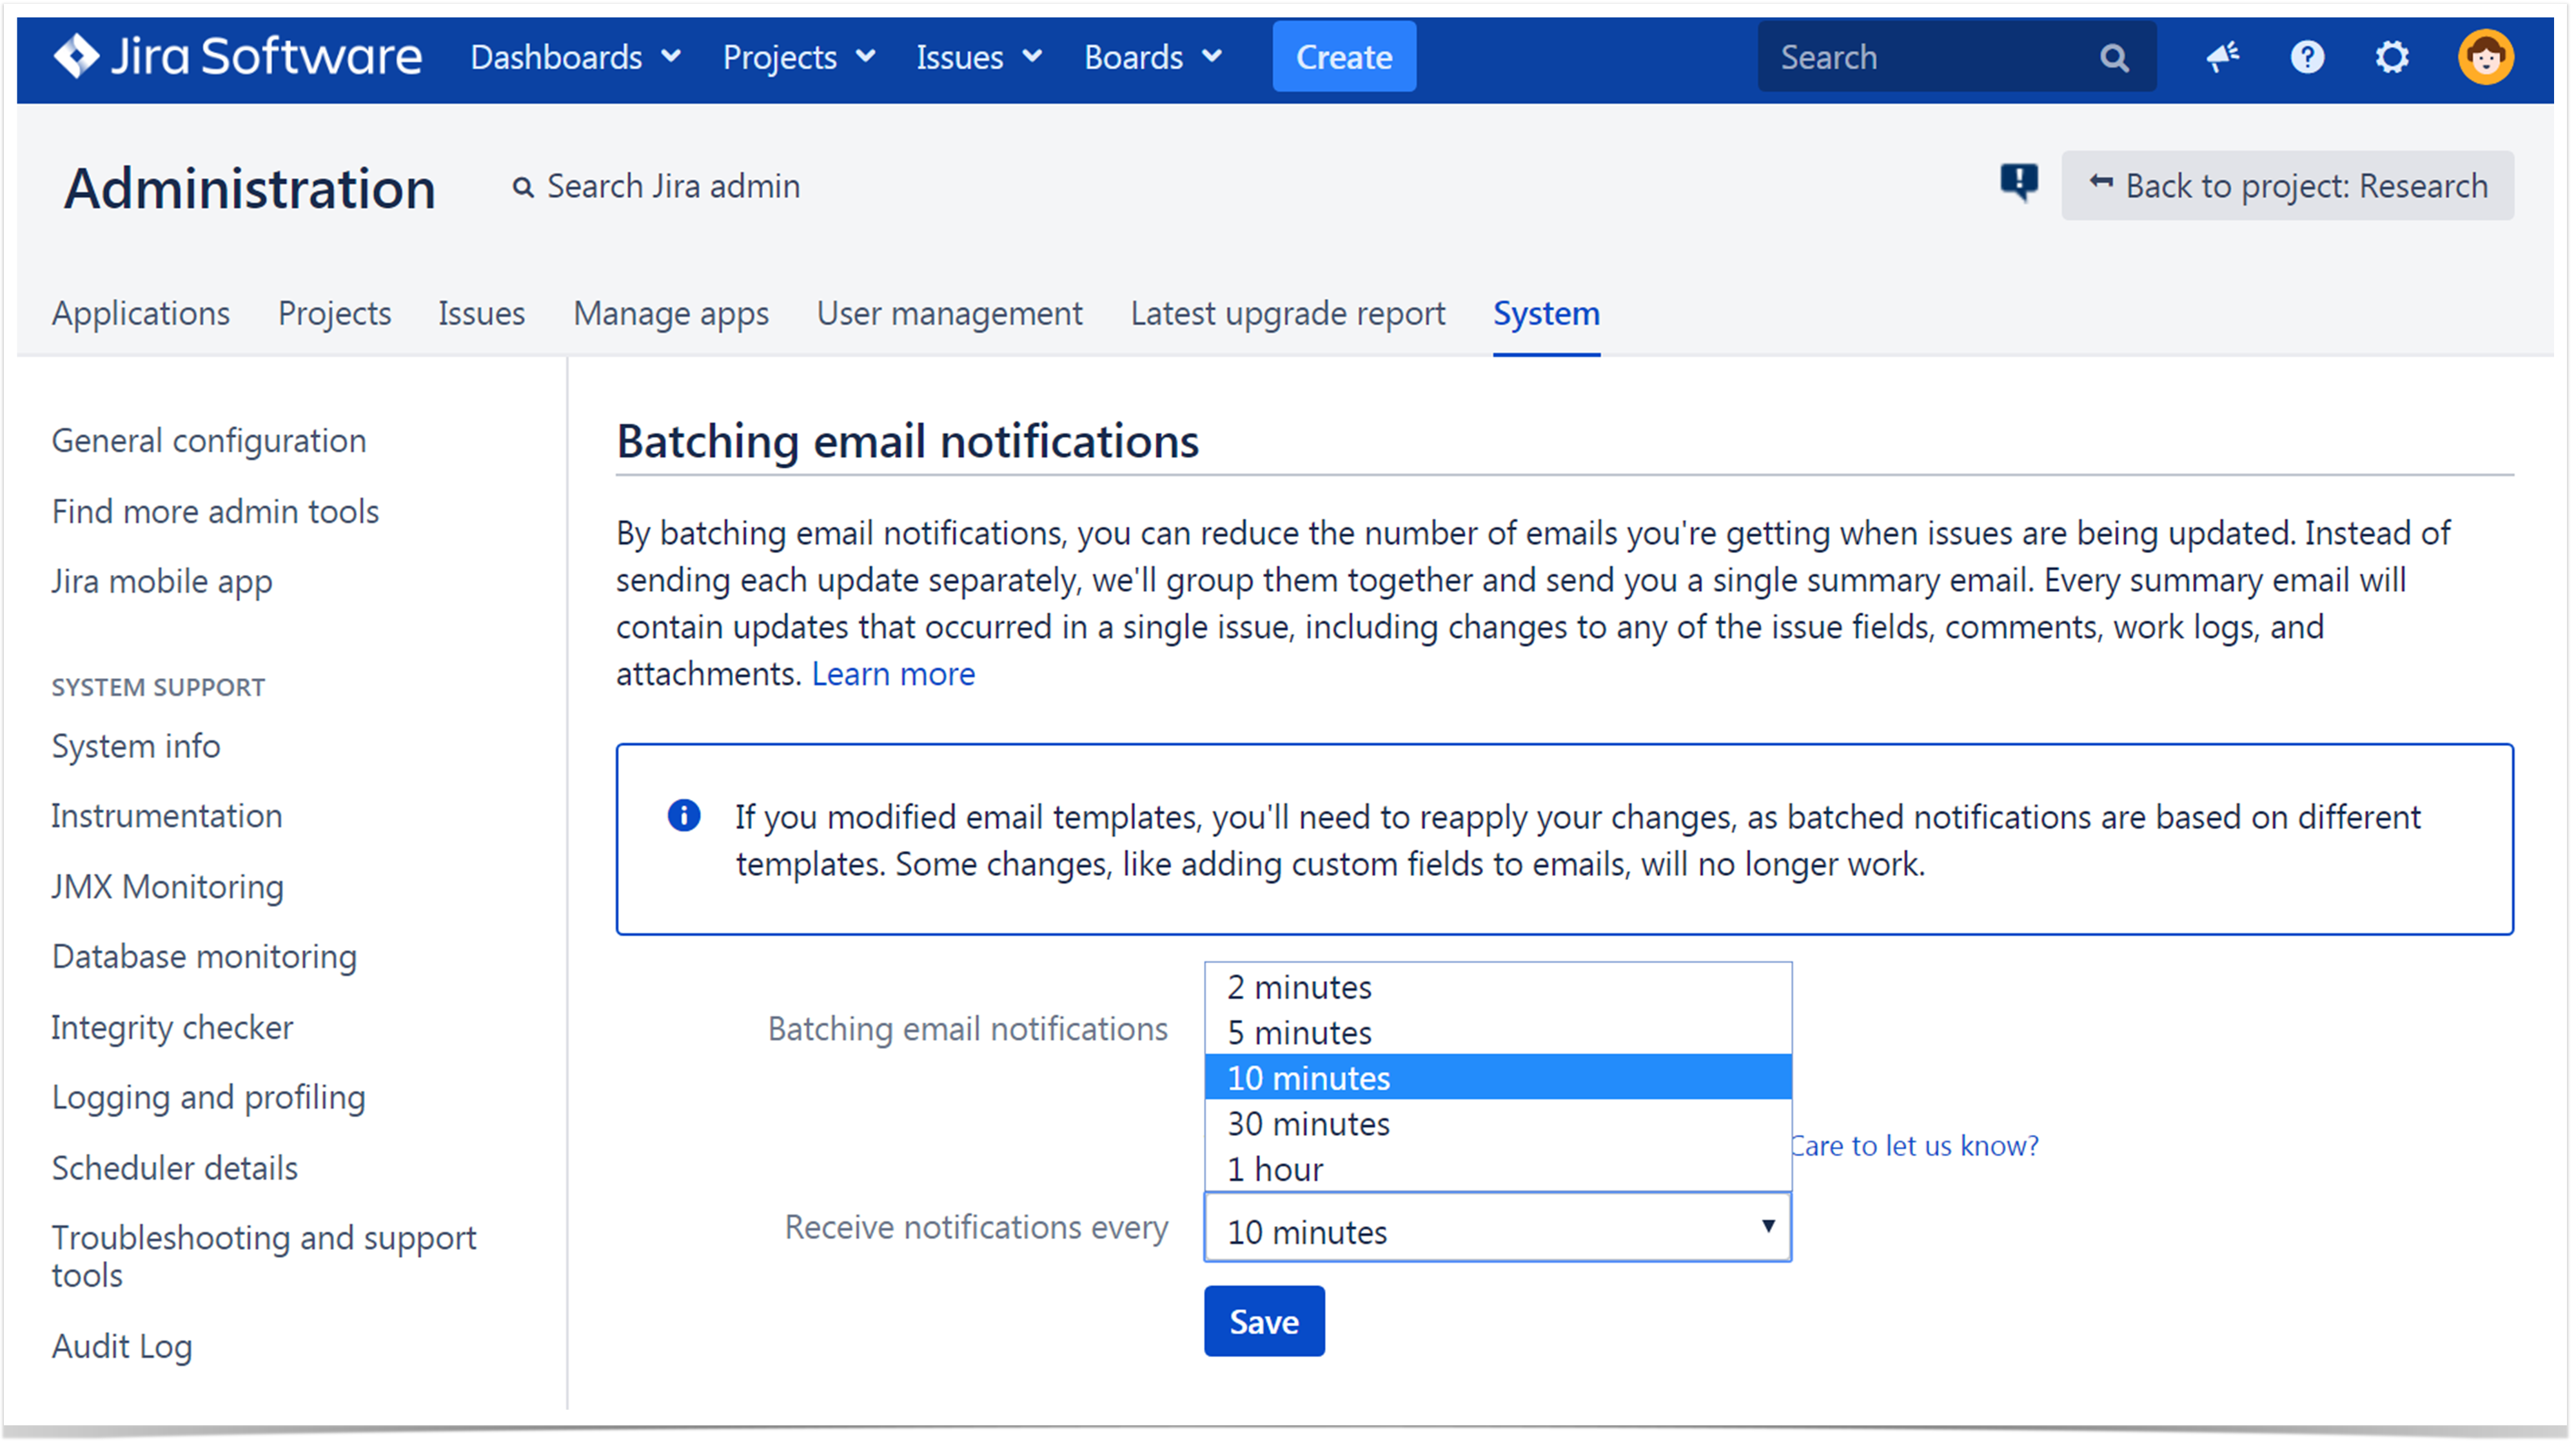Open the Issues dropdown in top navigation
Screen dimensions: 2576x1444
[979, 57]
